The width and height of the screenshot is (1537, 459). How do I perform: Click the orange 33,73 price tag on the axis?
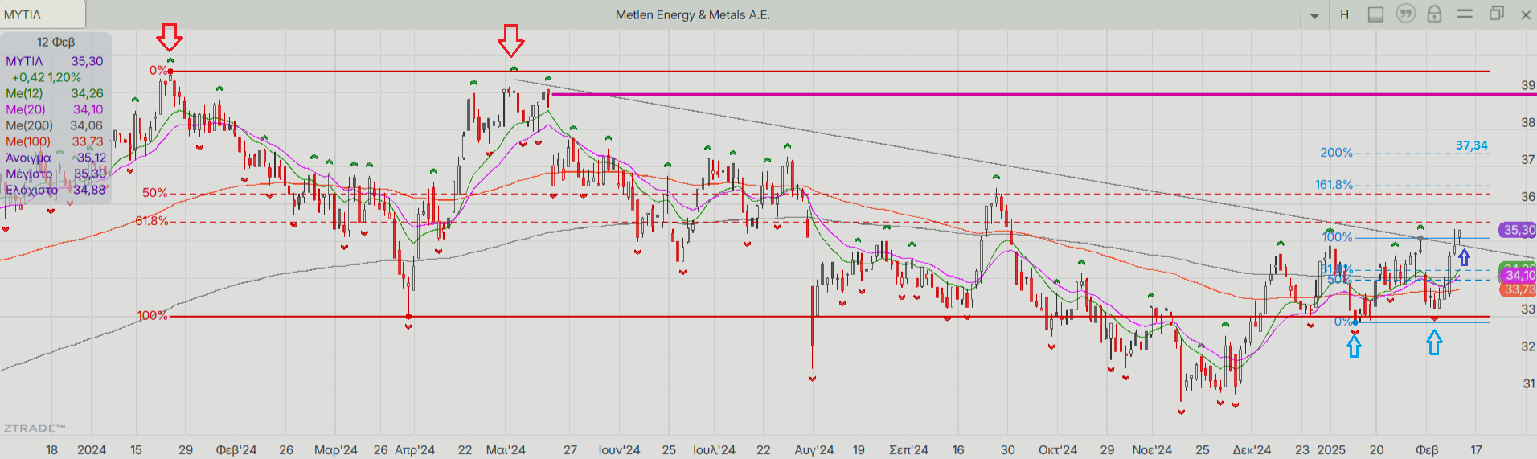point(1519,289)
